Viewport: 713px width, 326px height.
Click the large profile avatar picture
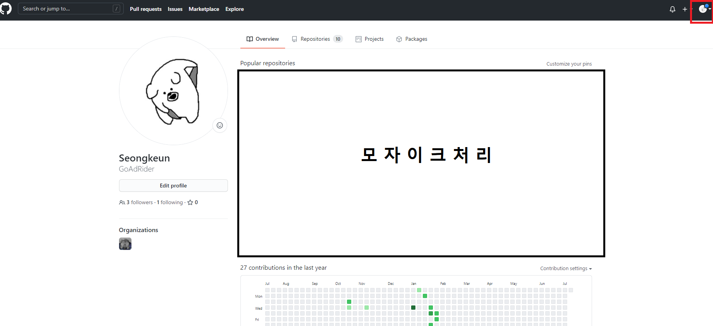(x=173, y=91)
